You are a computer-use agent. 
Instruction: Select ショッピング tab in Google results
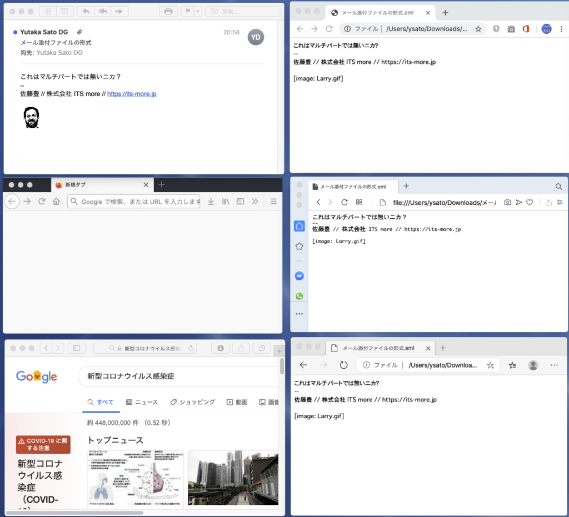(x=192, y=402)
